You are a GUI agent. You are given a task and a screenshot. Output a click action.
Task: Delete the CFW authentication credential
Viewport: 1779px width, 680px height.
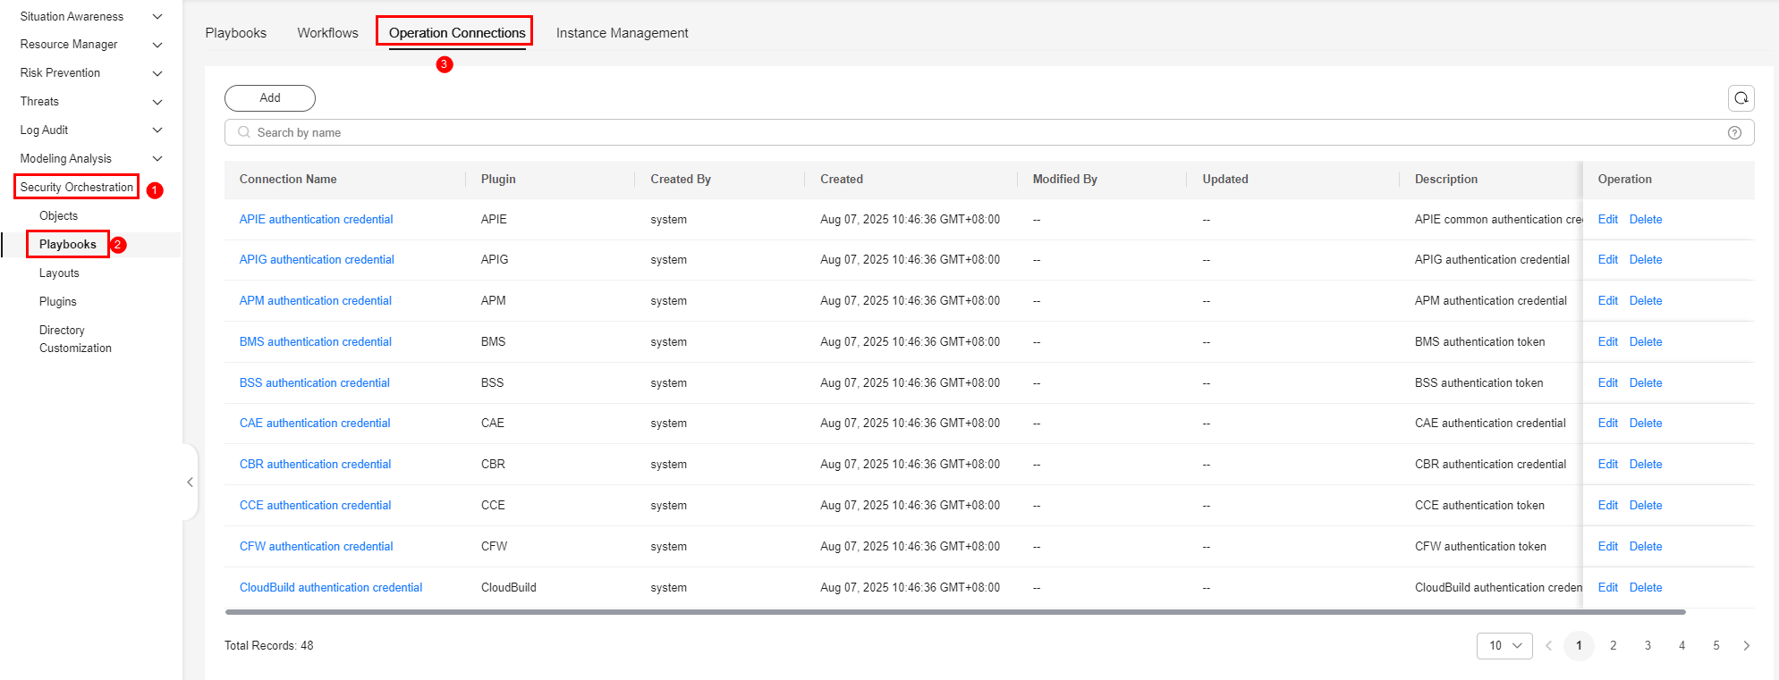1645,547
